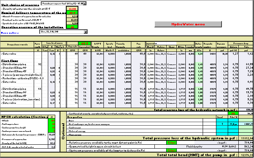Click the vertical 'Optional' section label
Viewport: 254px width, 158px height.
point(63,131)
